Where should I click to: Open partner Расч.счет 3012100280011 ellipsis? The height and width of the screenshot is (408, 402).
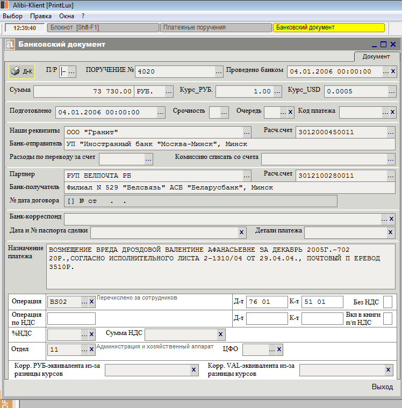[391, 176]
